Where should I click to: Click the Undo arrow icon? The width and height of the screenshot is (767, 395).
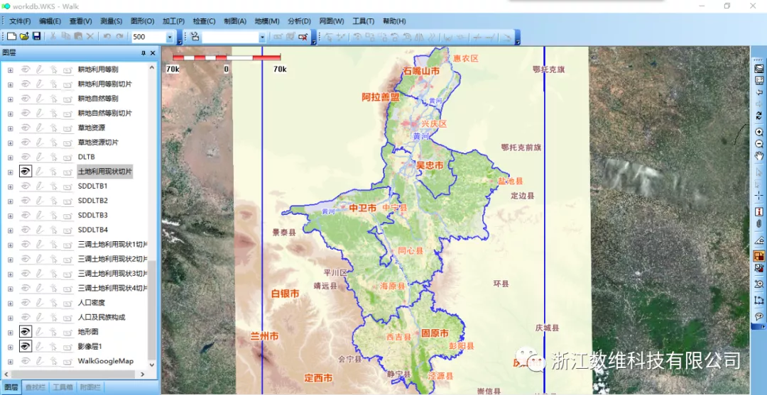point(107,37)
